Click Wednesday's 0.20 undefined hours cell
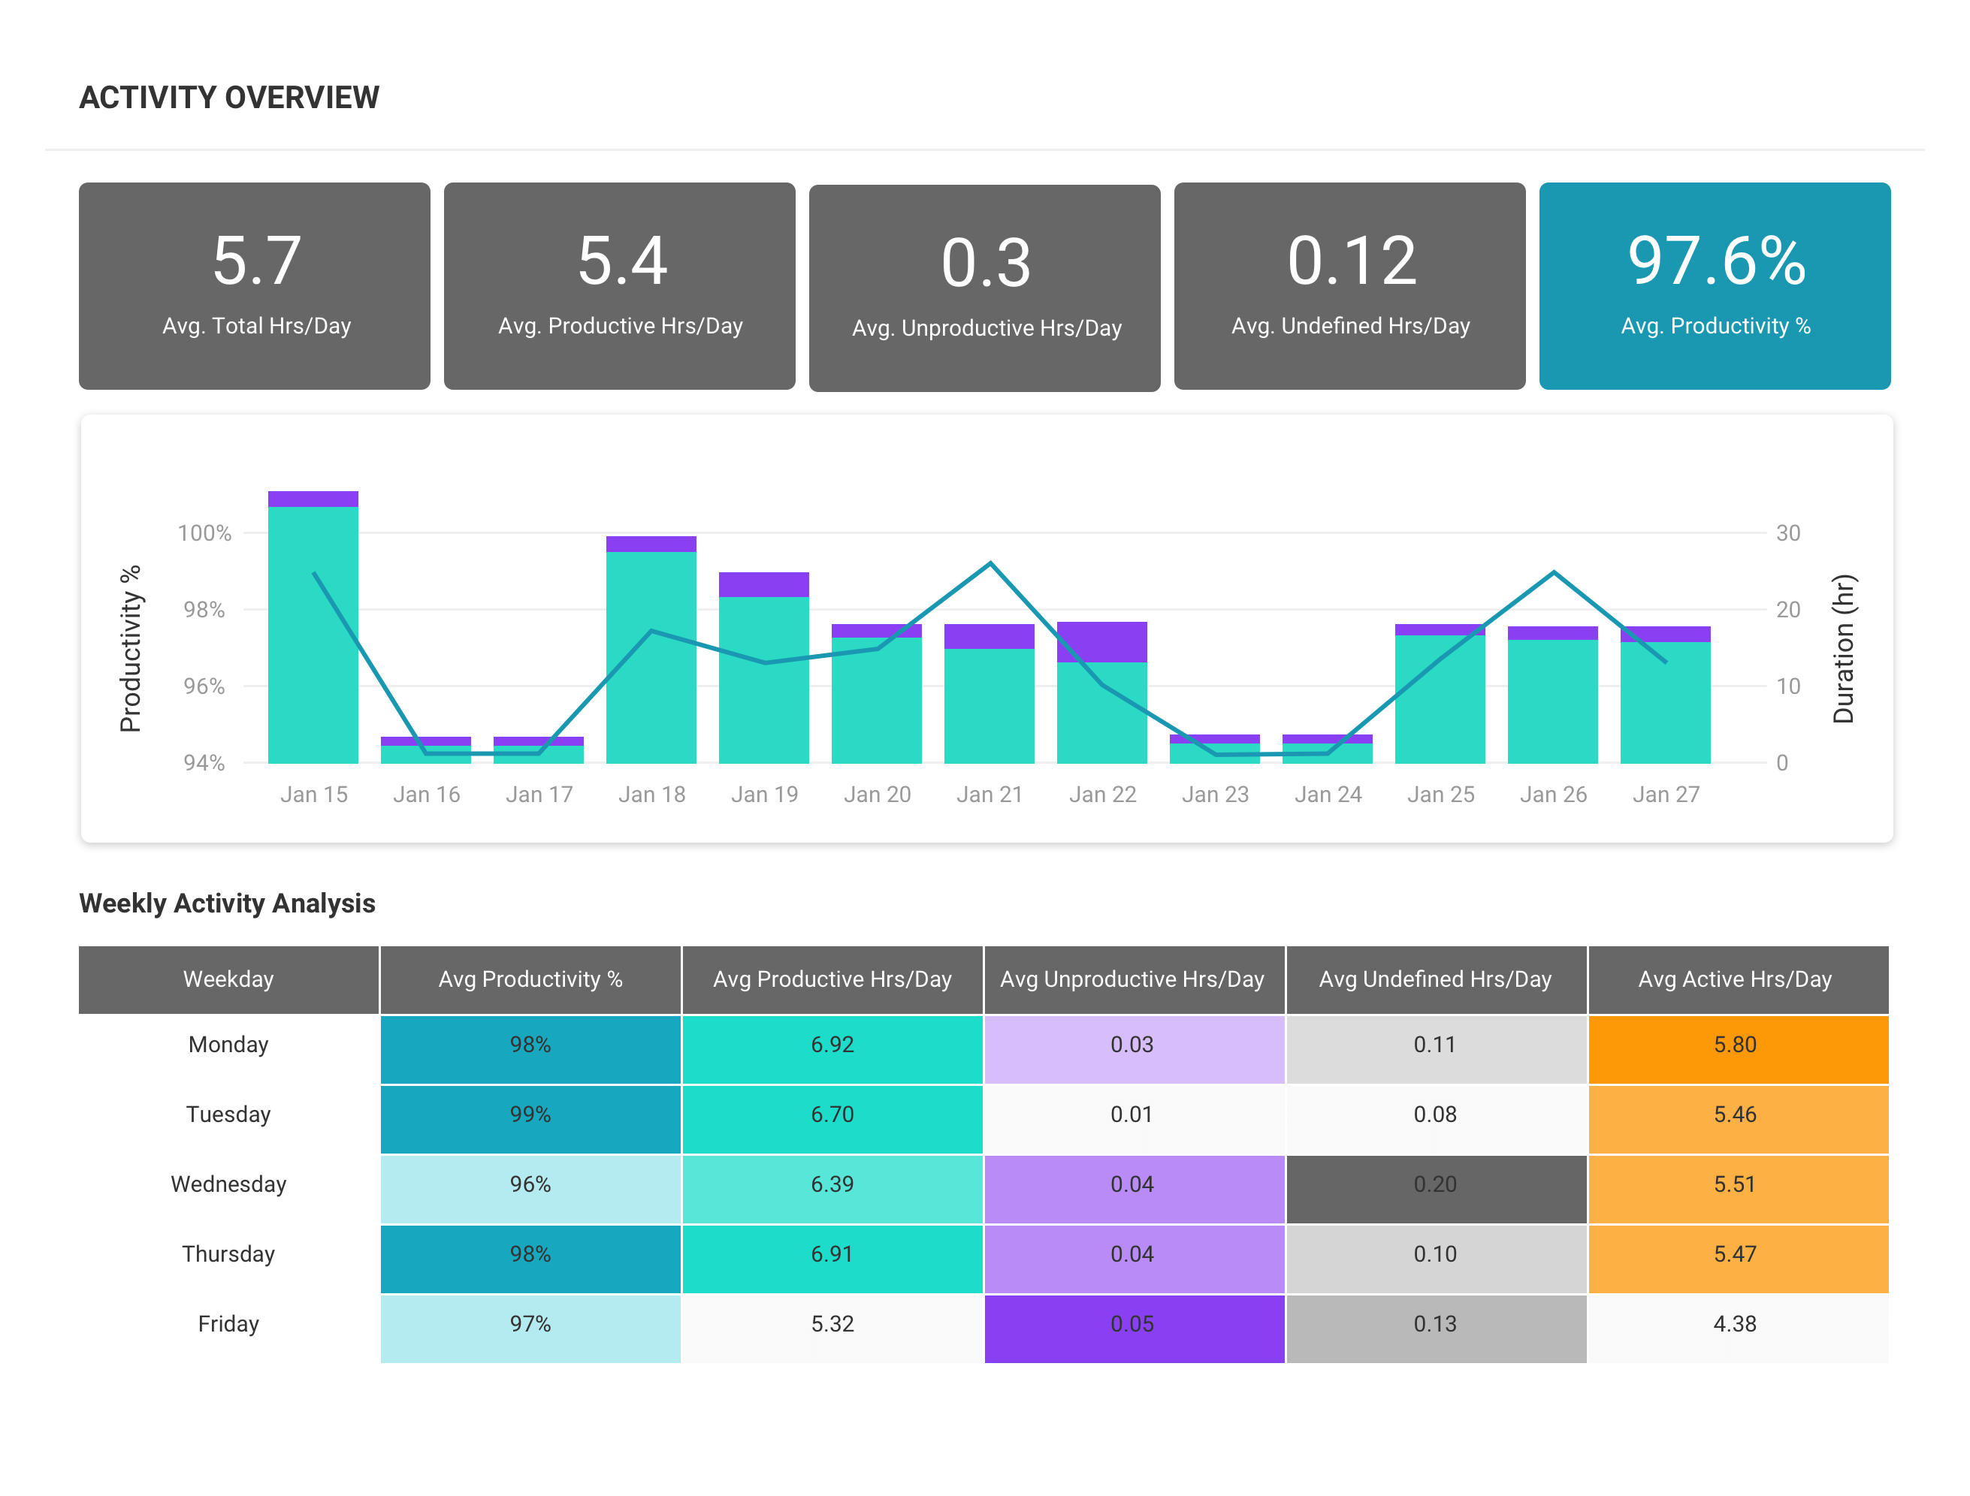Viewport: 1970px width, 1496px height. pos(1435,1184)
